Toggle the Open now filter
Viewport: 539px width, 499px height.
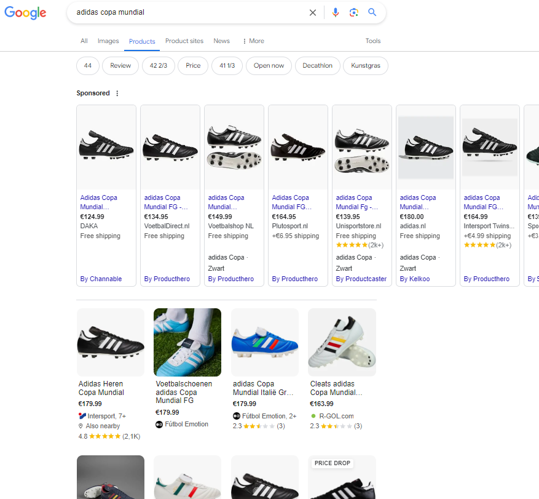coord(269,65)
